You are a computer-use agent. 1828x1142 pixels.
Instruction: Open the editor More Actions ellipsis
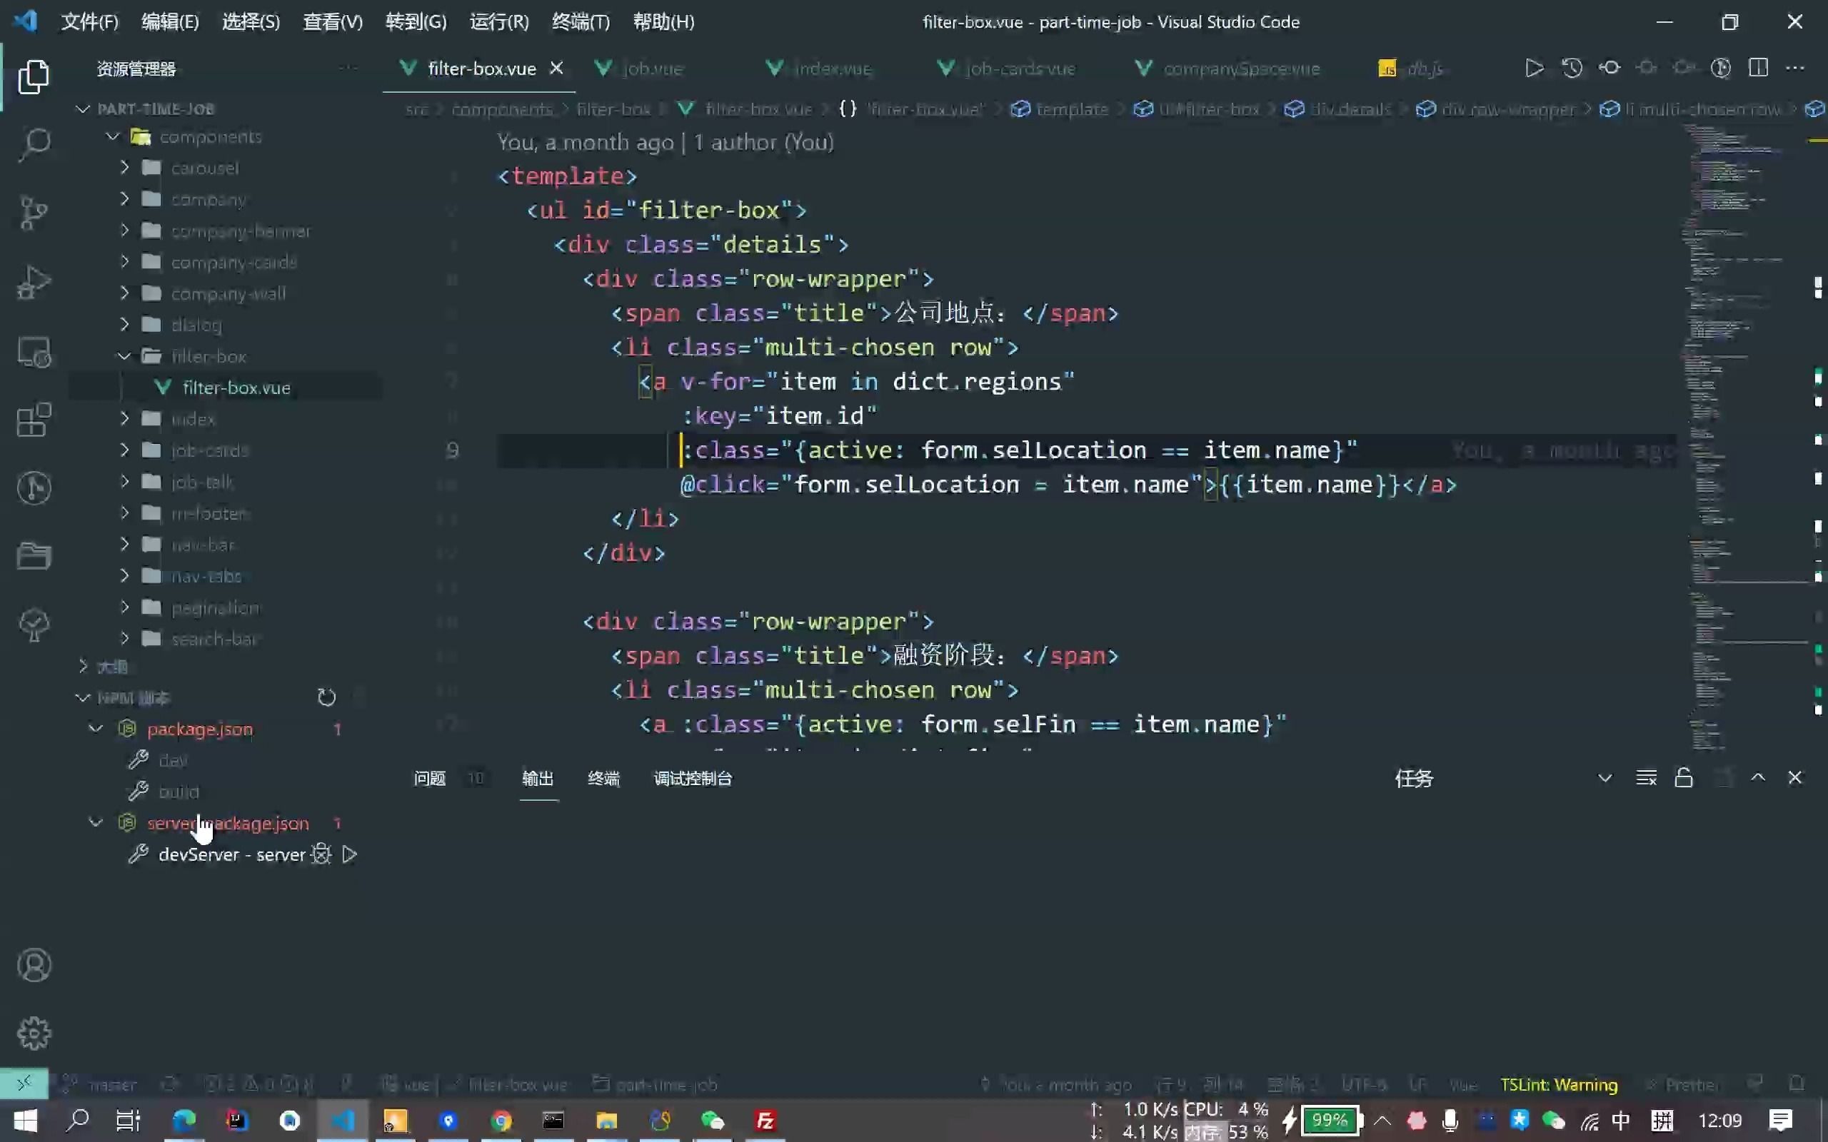click(1794, 68)
